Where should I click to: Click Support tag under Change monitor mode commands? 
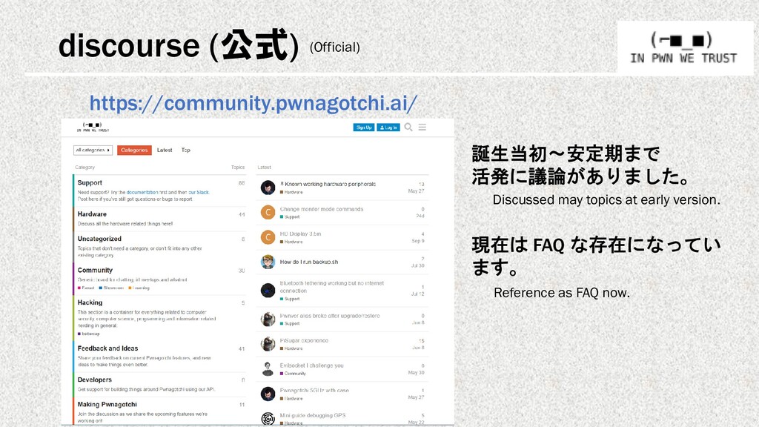pos(290,217)
